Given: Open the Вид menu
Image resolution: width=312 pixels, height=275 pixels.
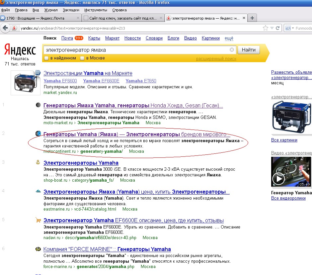Looking at the screenshot, I should tap(36, 10).
